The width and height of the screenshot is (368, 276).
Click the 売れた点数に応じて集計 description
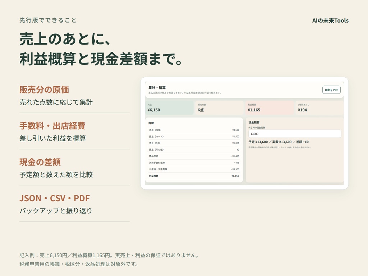click(56, 102)
